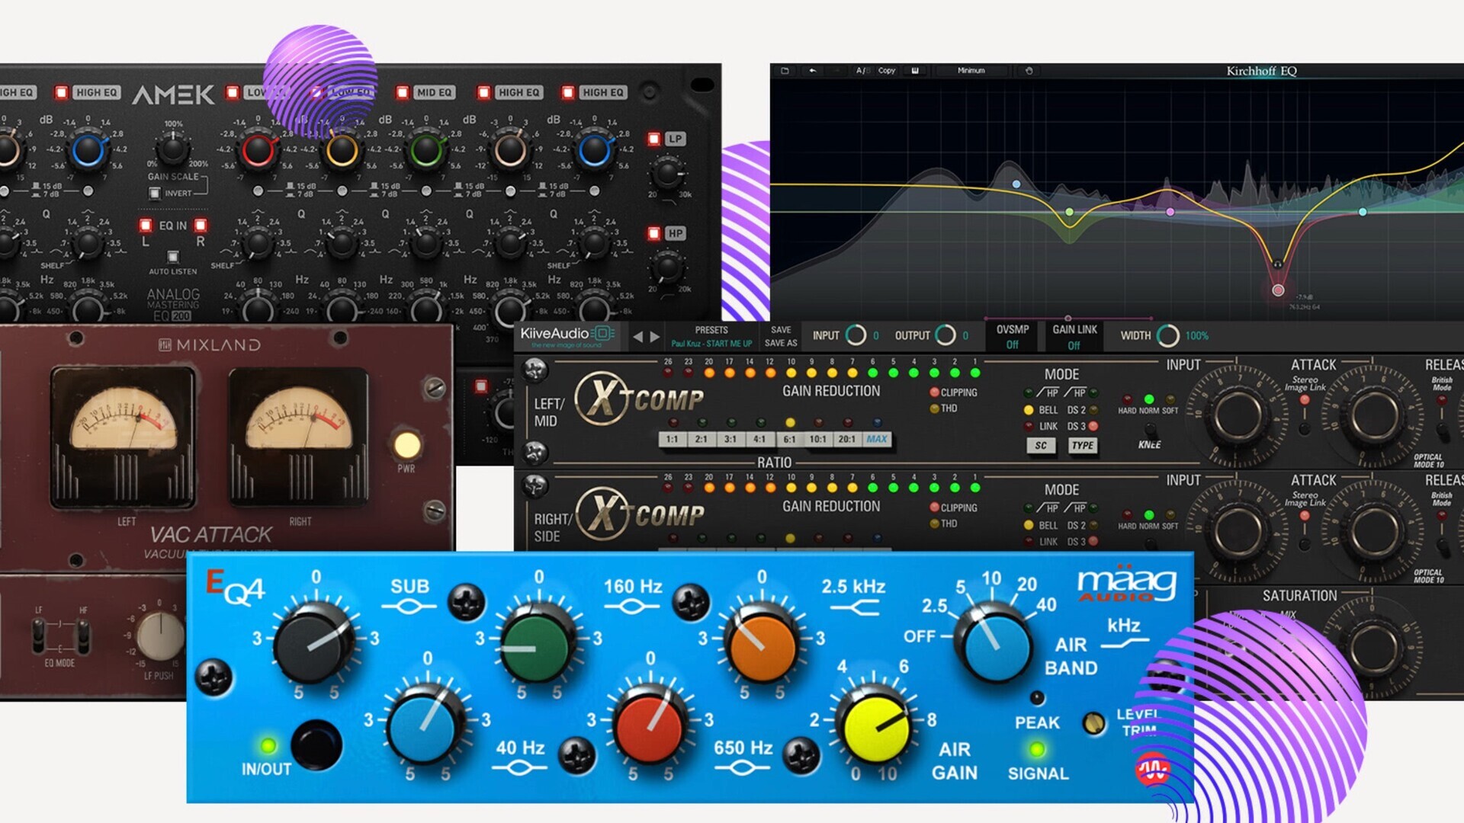1464x823 pixels.
Task: Click the OUTPUT knob in KiiveAudio header
Action: pos(945,335)
